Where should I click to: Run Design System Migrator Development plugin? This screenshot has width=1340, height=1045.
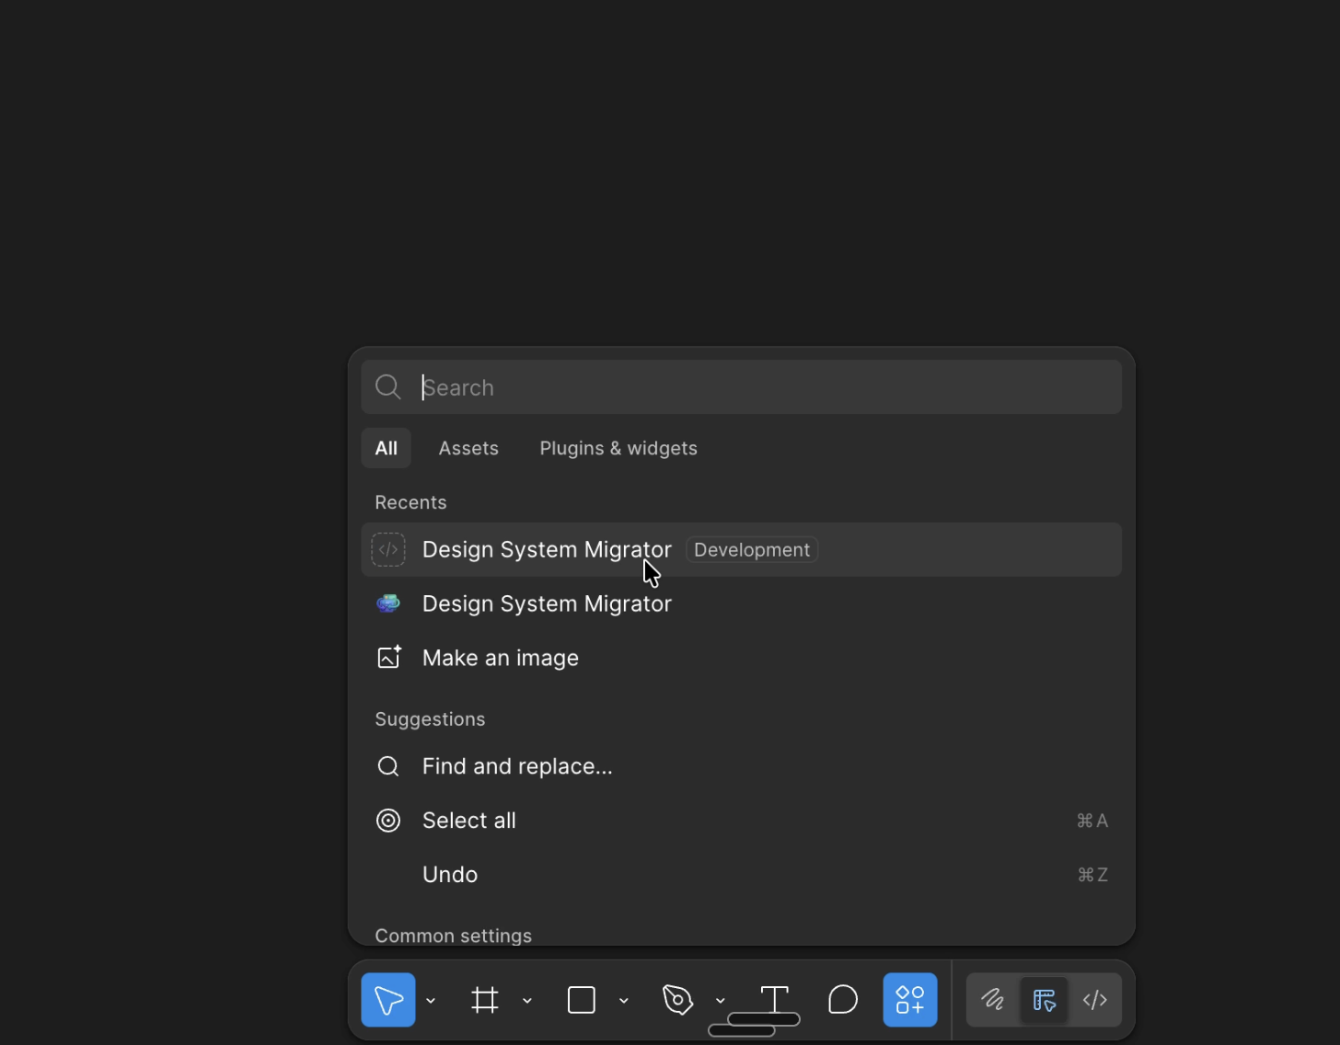pyautogui.click(x=741, y=550)
